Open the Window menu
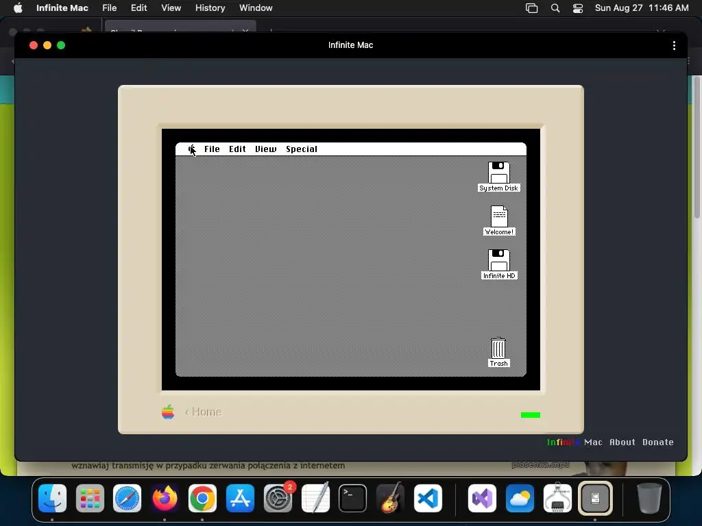Screen dimensions: 702x526 (256, 8)
